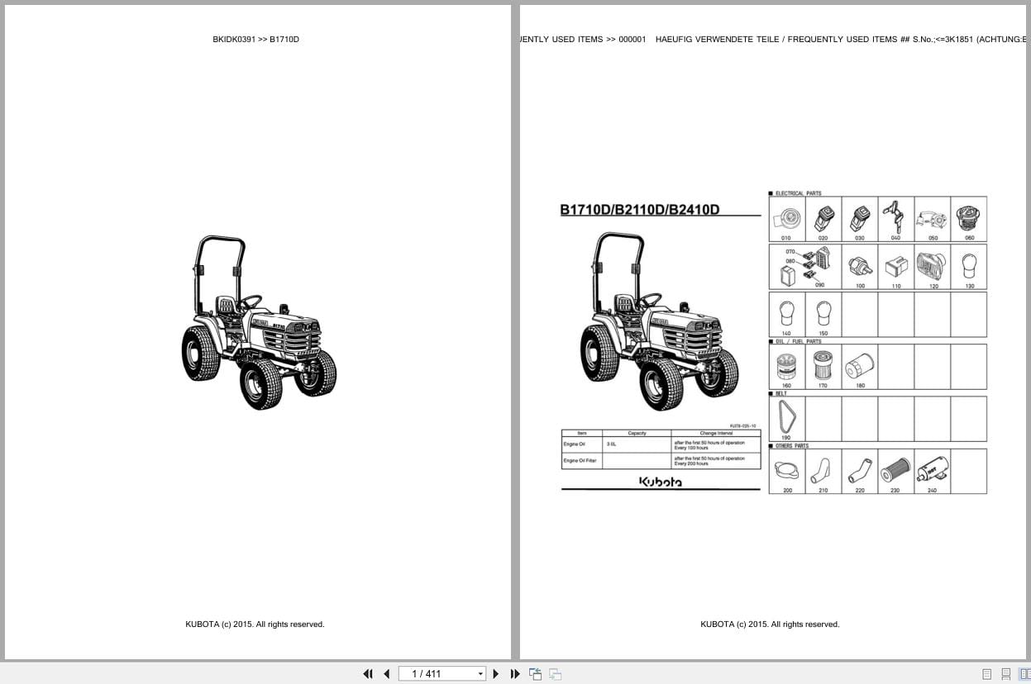Click the 'BKIDK0391 >> B1710D' header text

click(255, 39)
